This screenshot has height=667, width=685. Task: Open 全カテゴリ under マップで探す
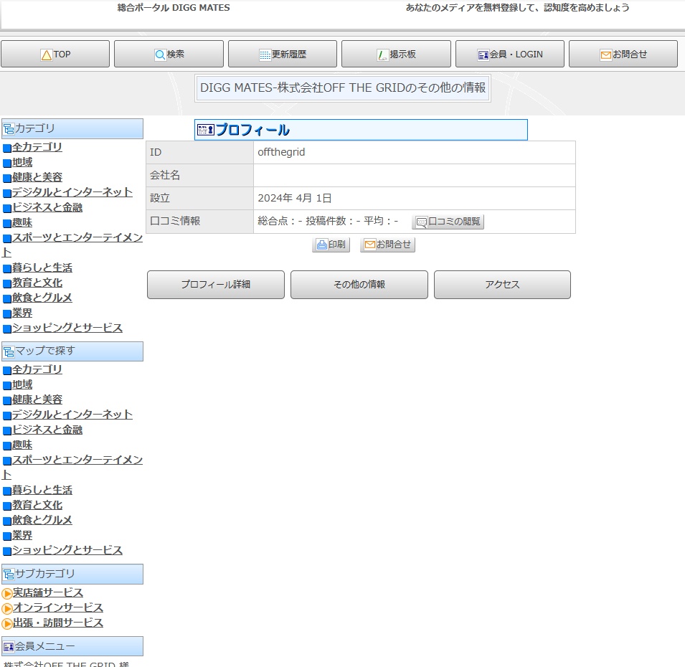pyautogui.click(x=37, y=369)
